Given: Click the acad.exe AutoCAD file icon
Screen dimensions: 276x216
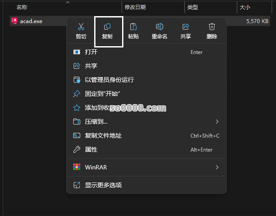Looking at the screenshot, I should pyautogui.click(x=15, y=21).
